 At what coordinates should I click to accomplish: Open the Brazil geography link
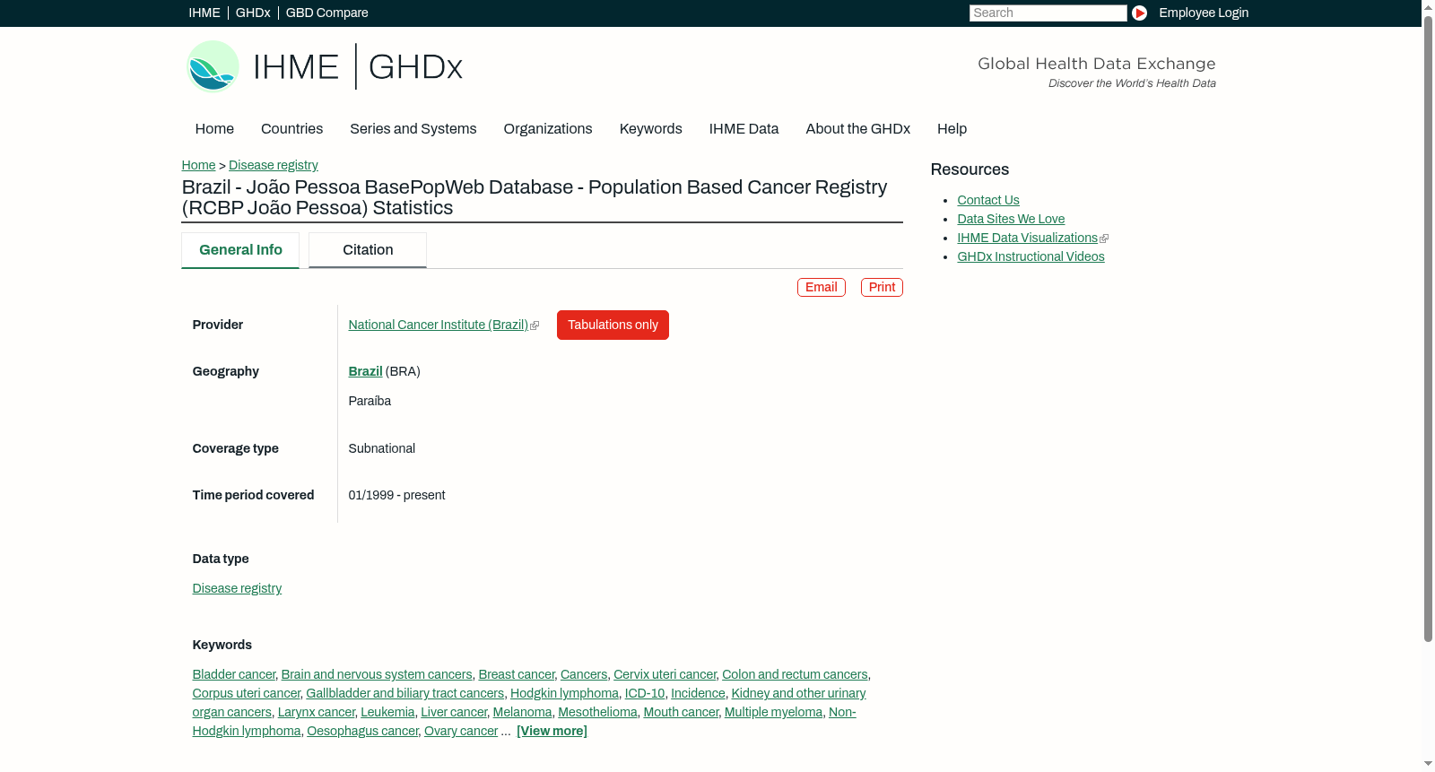[365, 371]
